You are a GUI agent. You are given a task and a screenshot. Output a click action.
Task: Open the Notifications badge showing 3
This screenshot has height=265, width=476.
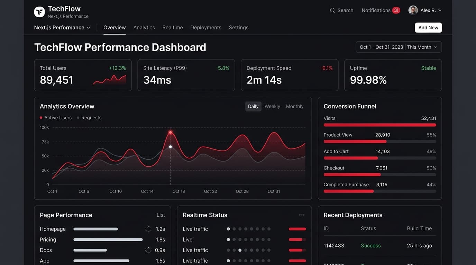point(396,10)
